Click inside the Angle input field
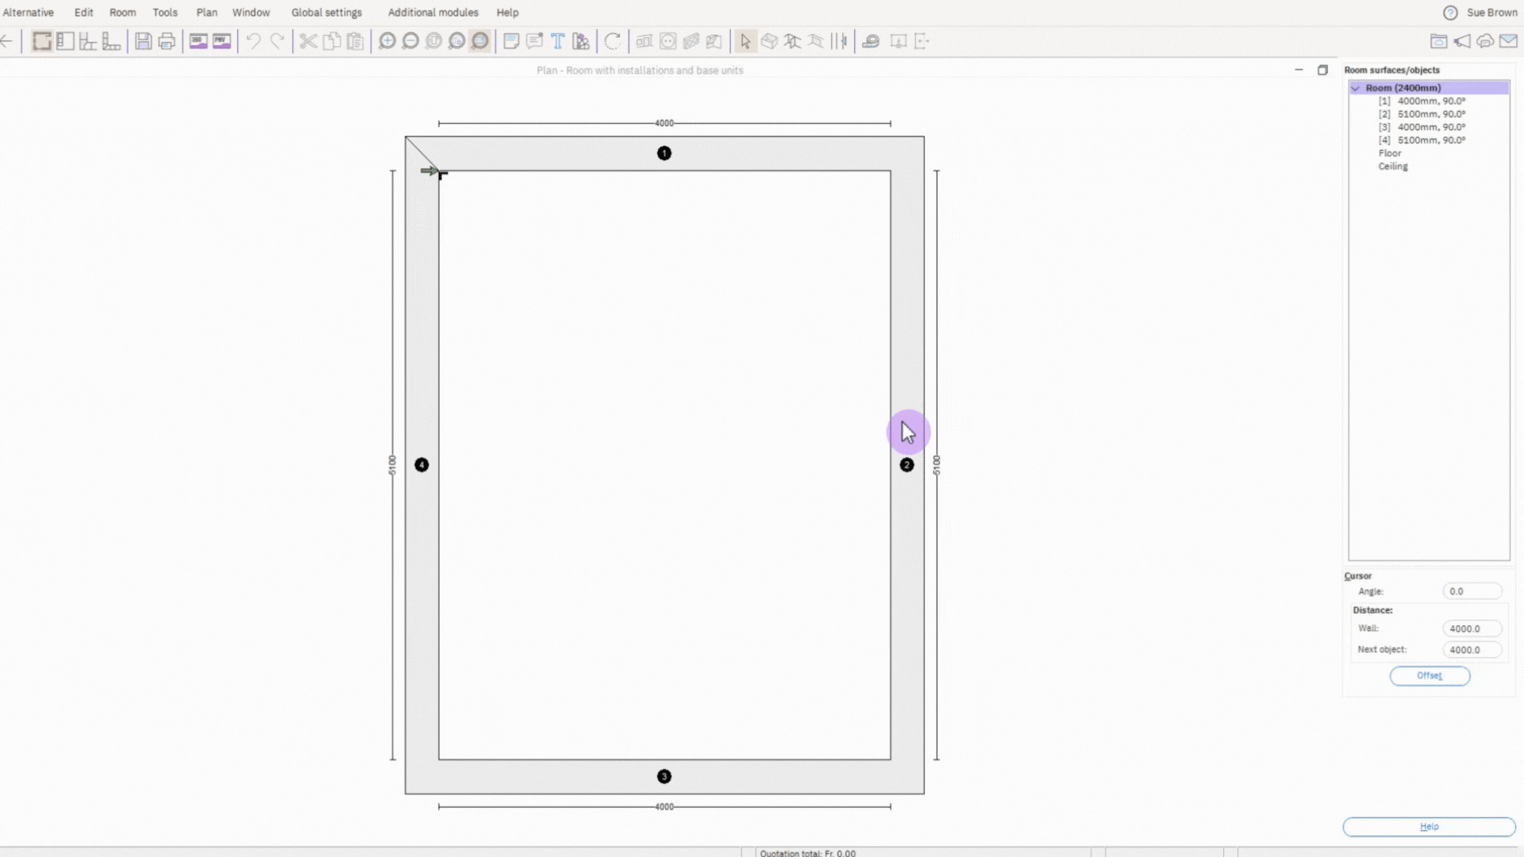Image resolution: width=1524 pixels, height=857 pixels. pos(1472,591)
